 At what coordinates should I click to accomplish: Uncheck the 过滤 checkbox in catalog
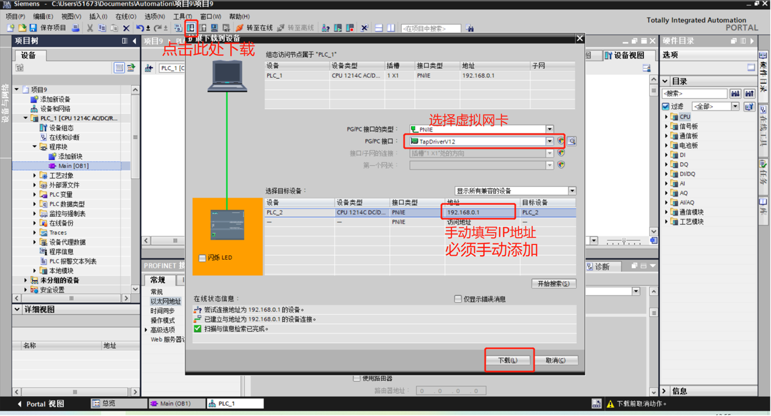665,106
